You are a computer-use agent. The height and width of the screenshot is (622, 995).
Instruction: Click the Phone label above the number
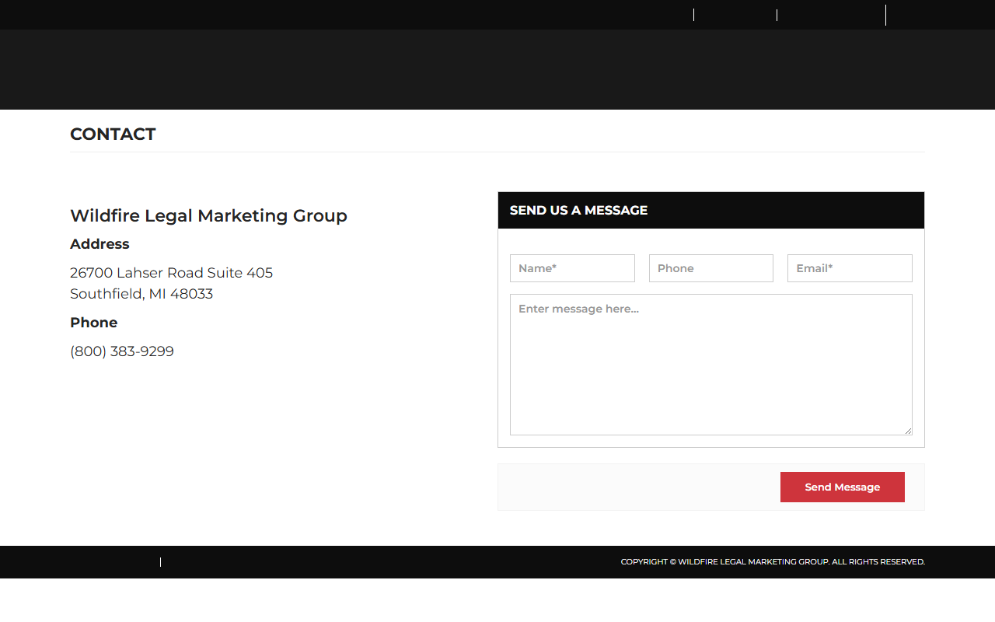click(93, 323)
